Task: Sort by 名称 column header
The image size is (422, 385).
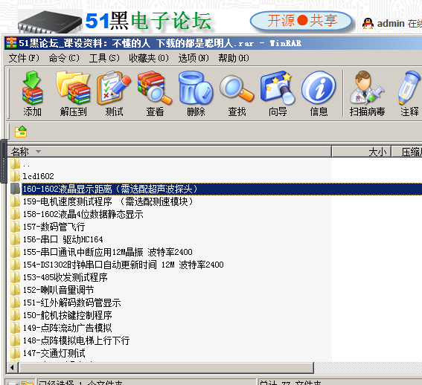Action: pyautogui.click(x=169, y=152)
